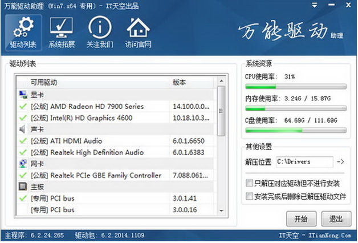Click the 网卡 category icon
Image resolution: width=358 pixels, height=243 pixels.
point(23,164)
